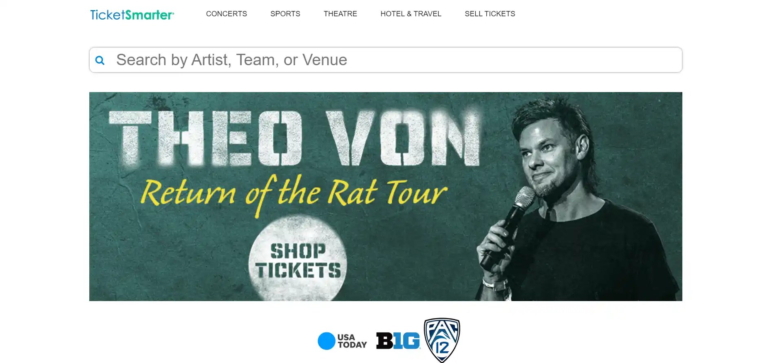Click the USA Today logo
Image resolution: width=770 pixels, height=363 pixels.
coord(343,341)
